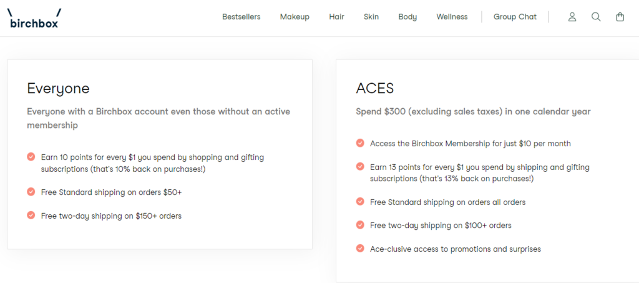This screenshot has height=283, width=639.
Task: Click 'Free Standard shipping on orders all orders'
Action: point(447,202)
